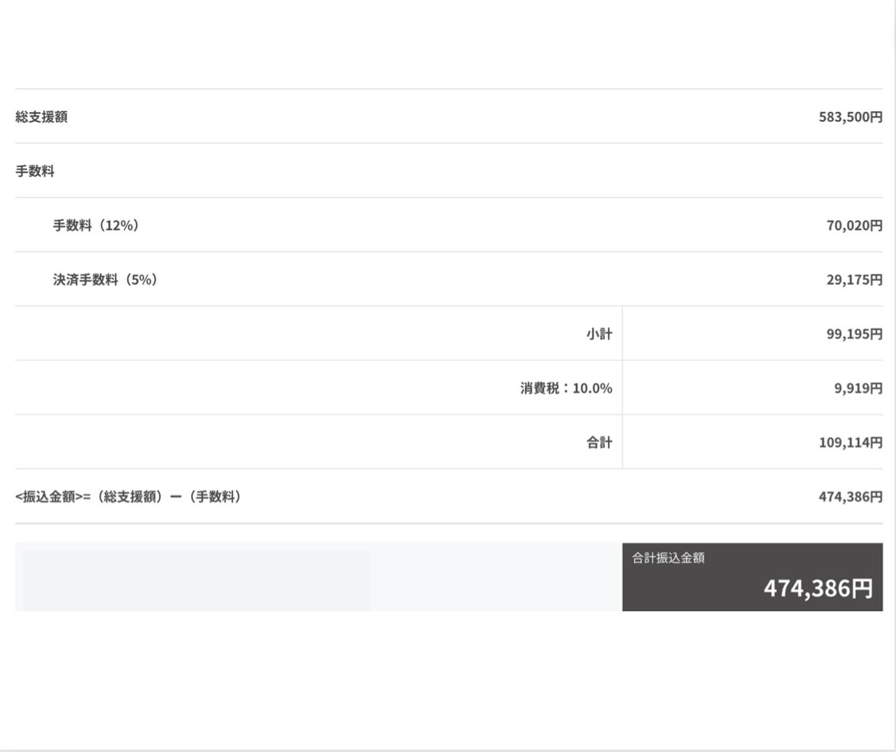Select the 手数料（12%） line item label
The image size is (896, 752).
[x=95, y=226]
